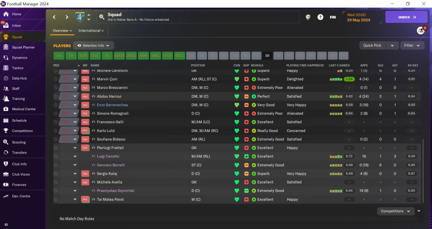
Task: Open the Overview tab menu
Action: pos(62,31)
